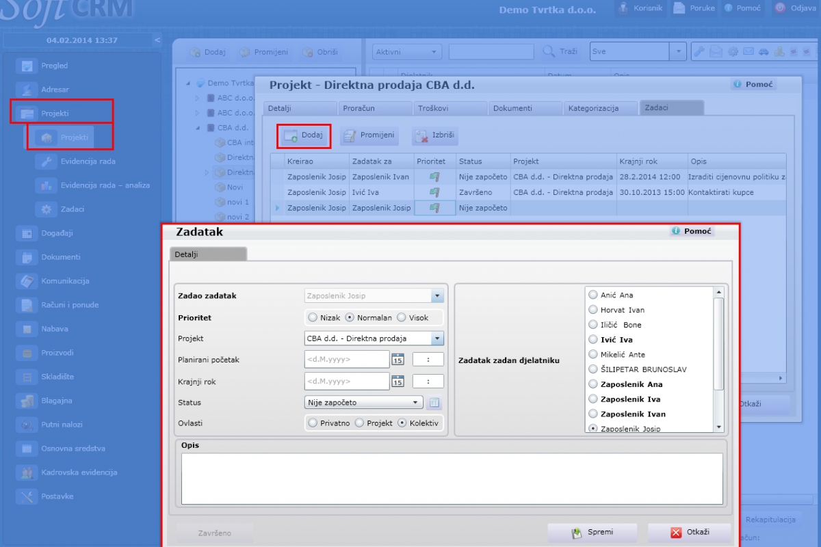Click Spremi to save the task
This screenshot has width=821, height=547.
coord(592,533)
